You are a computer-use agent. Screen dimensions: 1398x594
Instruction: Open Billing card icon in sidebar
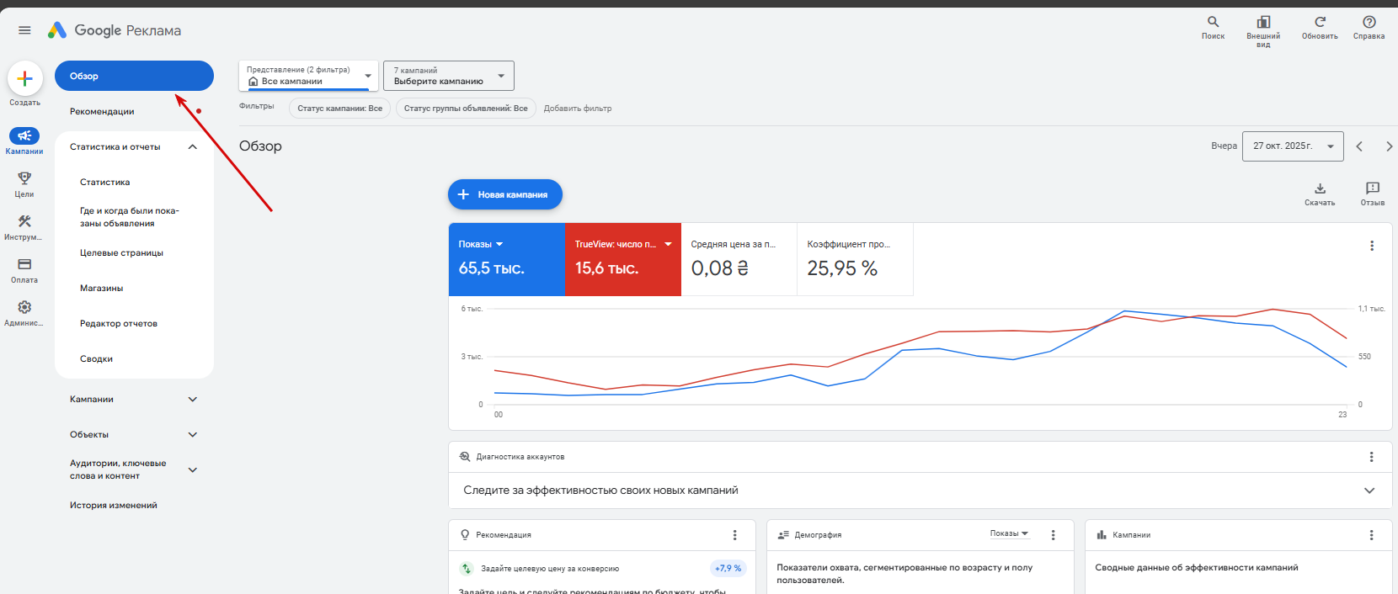24,264
